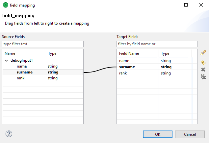Open help with the question mark icon
The height and width of the screenshot is (143, 209).
click(x=9, y=134)
